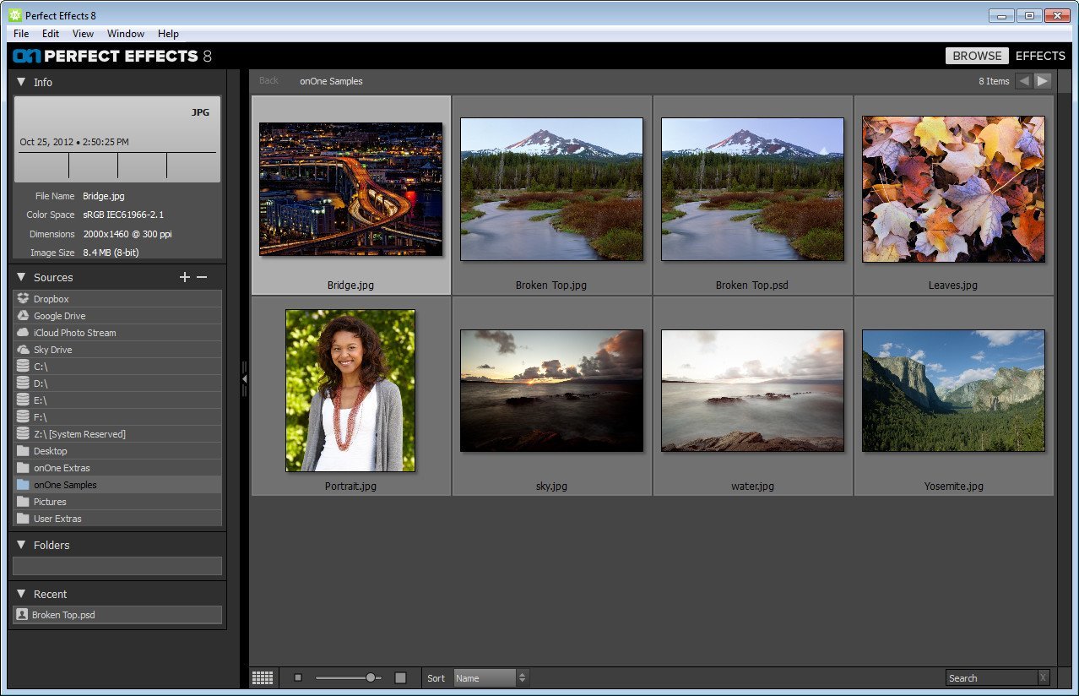Collapse the Recent panel
Viewport: 1079px width, 696px height.
click(x=22, y=594)
